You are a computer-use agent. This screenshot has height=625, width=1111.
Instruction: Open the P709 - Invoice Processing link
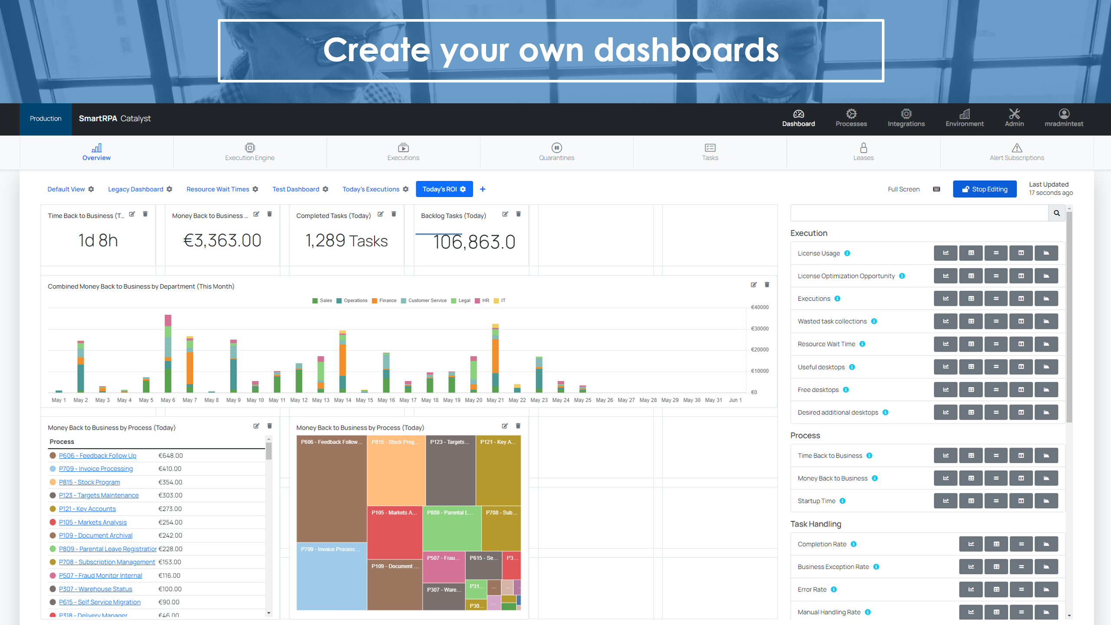coord(96,469)
